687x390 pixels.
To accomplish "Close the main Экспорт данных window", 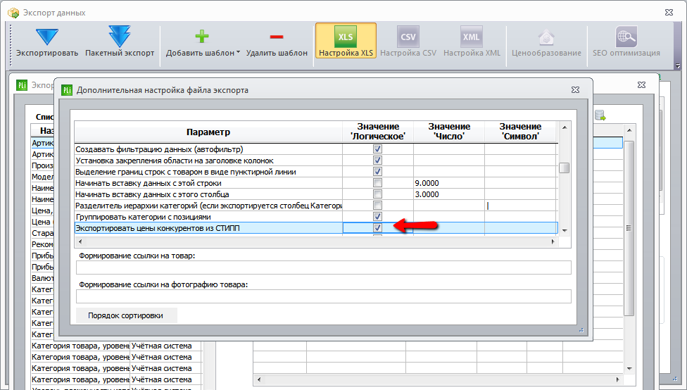I will pyautogui.click(x=669, y=12).
